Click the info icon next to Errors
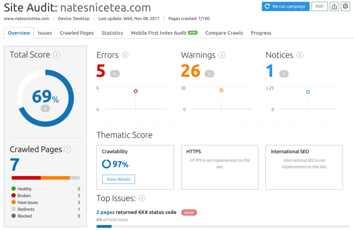This screenshot has height=230, width=354. pyautogui.click(x=125, y=55)
